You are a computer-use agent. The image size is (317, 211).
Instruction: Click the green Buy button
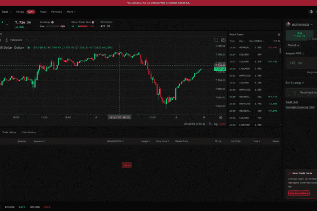[x=299, y=34]
